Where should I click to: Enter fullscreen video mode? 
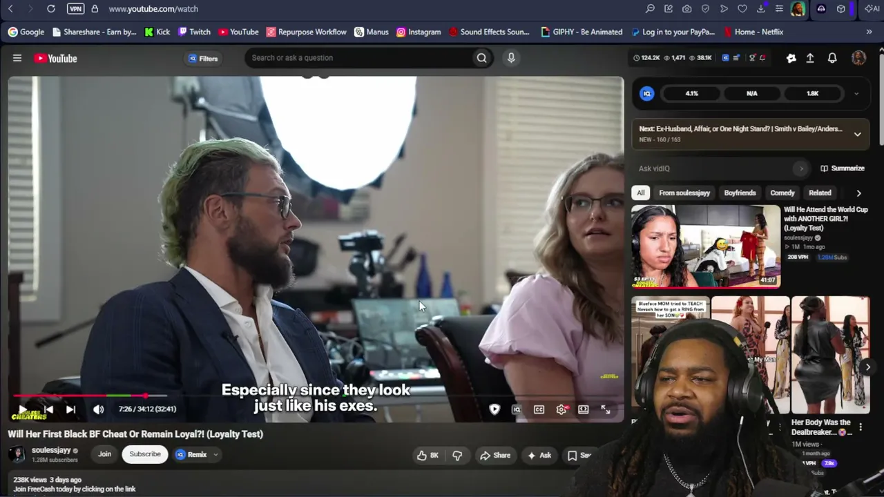coord(606,409)
